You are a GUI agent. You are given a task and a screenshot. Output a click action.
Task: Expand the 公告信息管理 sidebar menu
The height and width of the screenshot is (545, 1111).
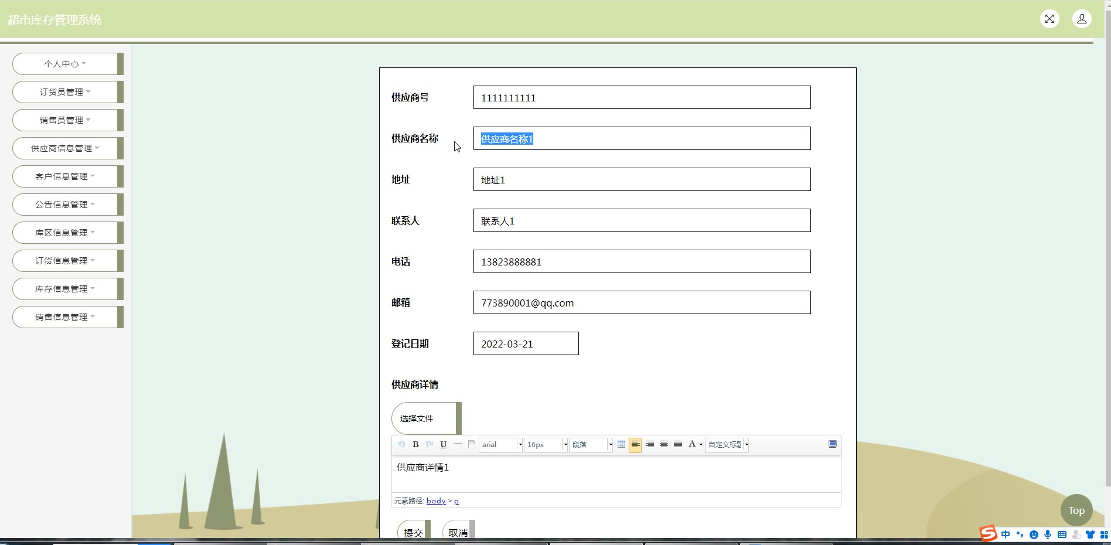pyautogui.click(x=67, y=205)
